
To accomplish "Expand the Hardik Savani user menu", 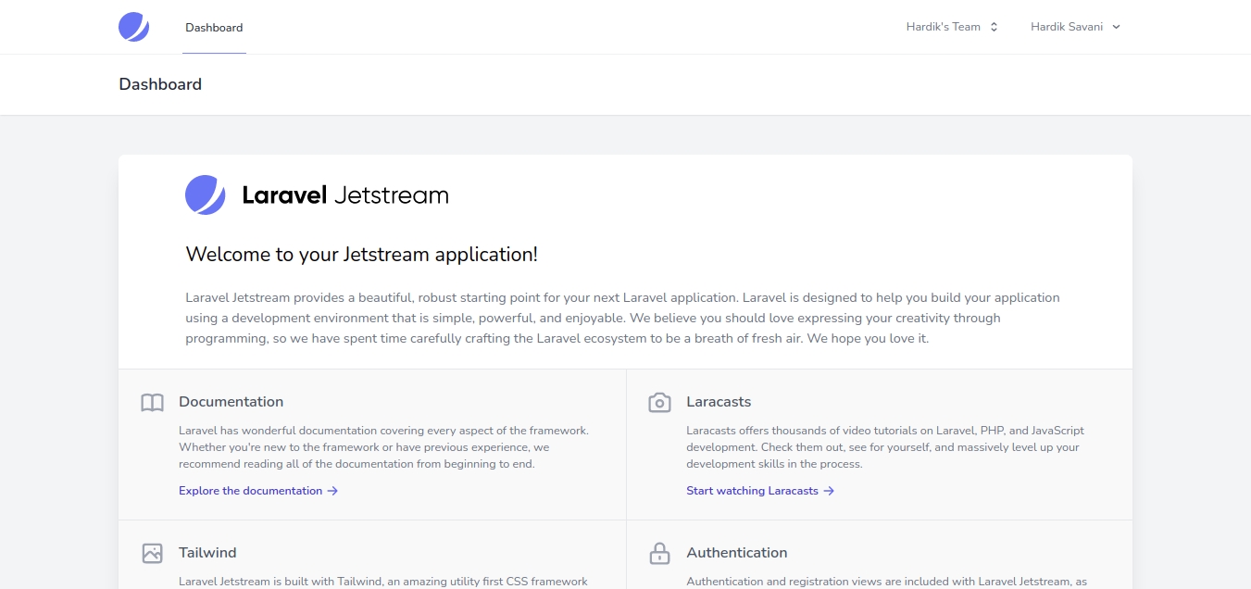I will (x=1075, y=27).
